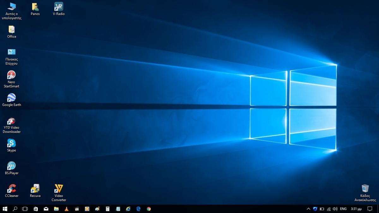Open VLC media player from taskbar
The width and height of the screenshot is (379, 213).
66,209
